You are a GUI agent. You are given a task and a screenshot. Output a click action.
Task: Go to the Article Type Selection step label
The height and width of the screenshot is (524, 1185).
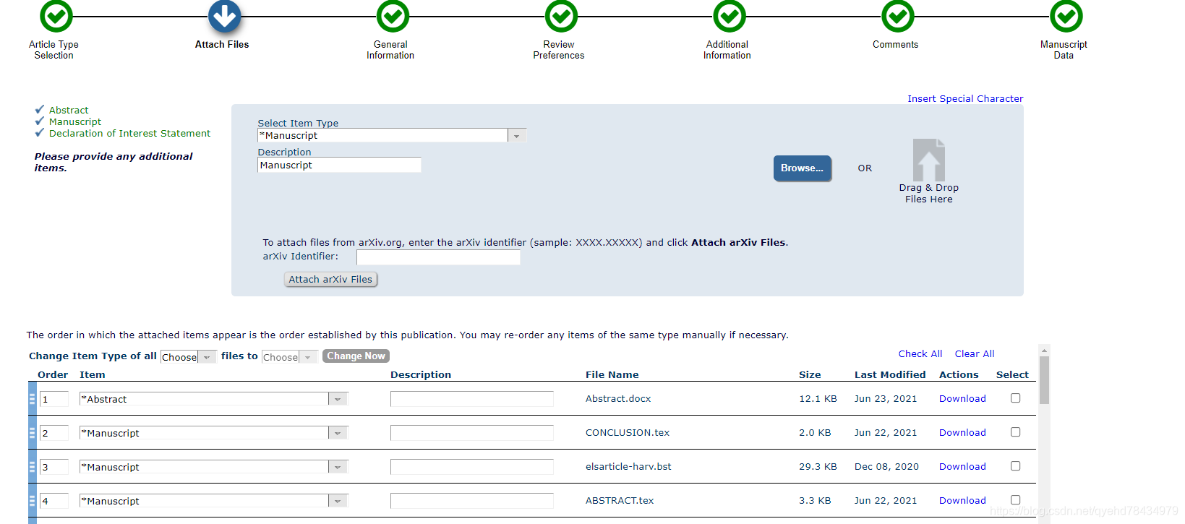54,50
